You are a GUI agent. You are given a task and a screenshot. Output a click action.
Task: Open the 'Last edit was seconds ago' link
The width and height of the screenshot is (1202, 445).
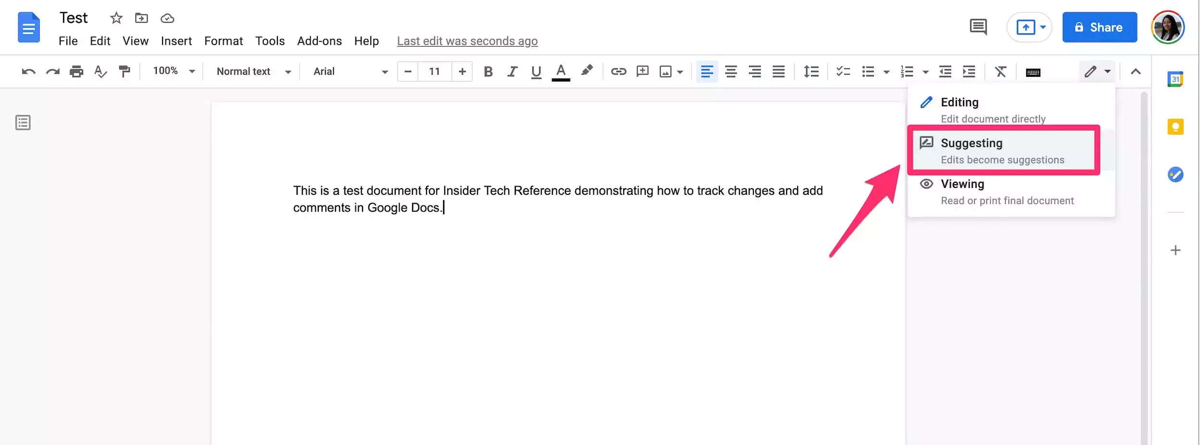tap(467, 41)
